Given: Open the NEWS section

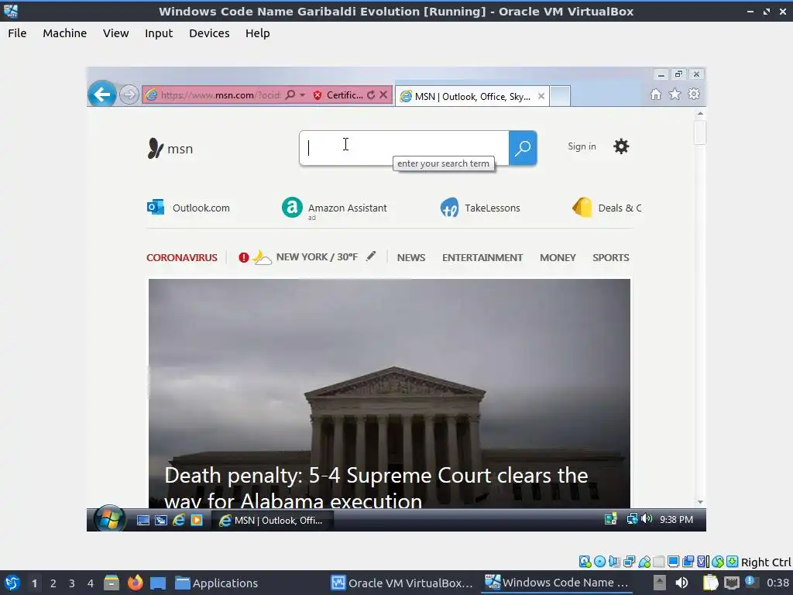Looking at the screenshot, I should click(410, 257).
